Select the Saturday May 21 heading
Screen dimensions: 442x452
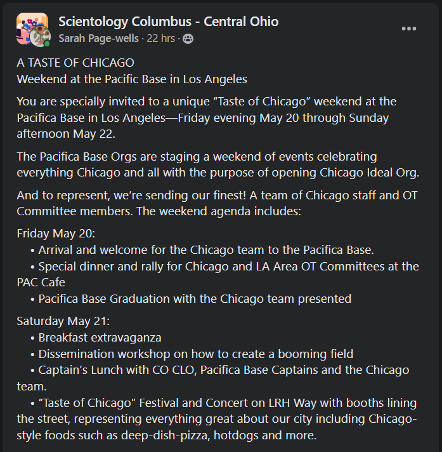[63, 321]
